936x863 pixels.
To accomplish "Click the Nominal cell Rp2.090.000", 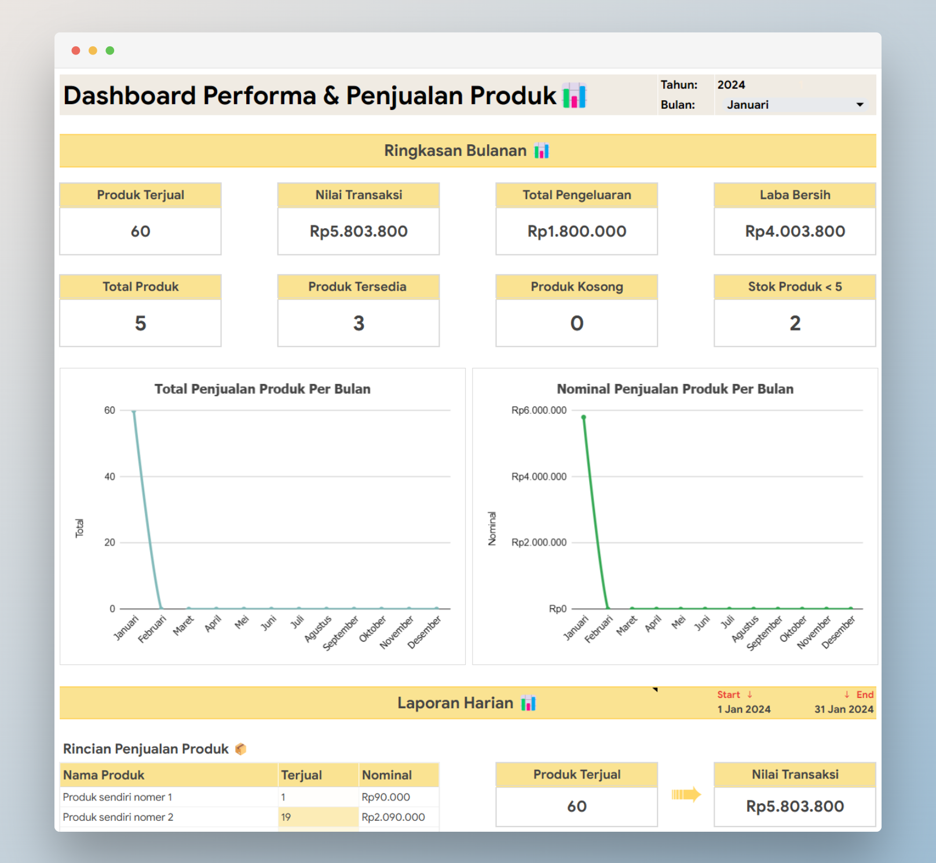I will (x=399, y=817).
